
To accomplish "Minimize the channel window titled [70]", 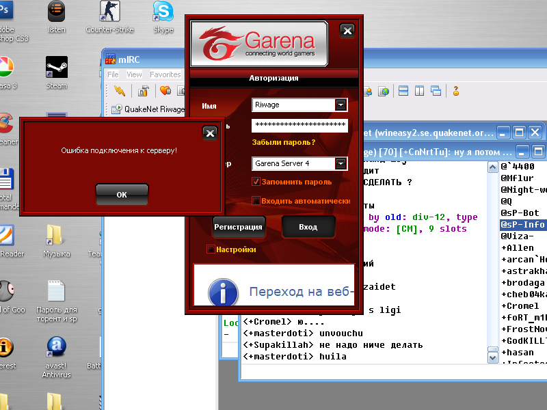I will click(522, 152).
